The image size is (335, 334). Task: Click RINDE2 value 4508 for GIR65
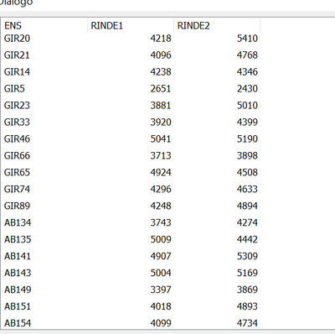click(x=247, y=173)
